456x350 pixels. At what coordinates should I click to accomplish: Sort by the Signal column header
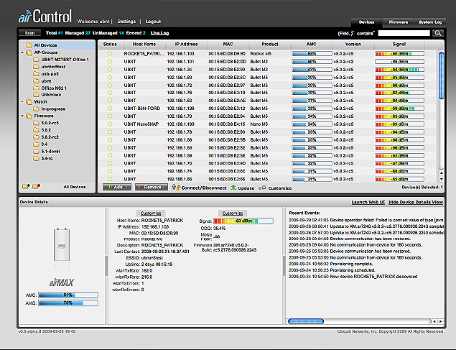[x=399, y=45]
